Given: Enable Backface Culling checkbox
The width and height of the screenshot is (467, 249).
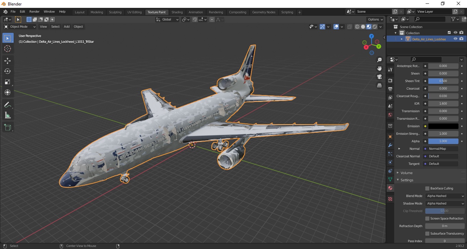Looking at the screenshot, I should [427, 188].
